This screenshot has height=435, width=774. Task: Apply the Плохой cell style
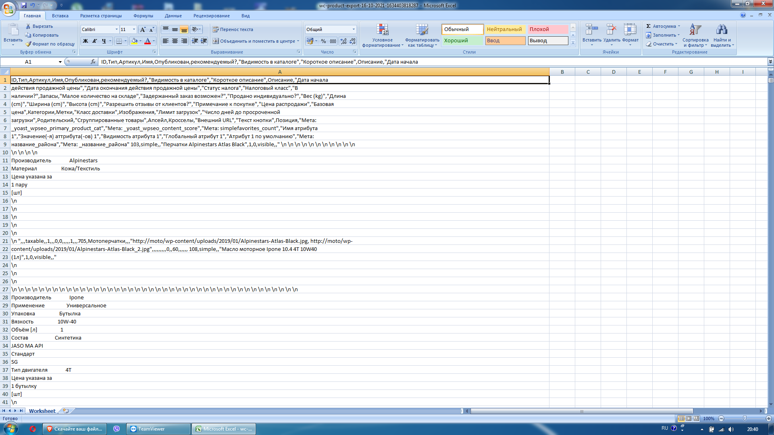coord(548,29)
